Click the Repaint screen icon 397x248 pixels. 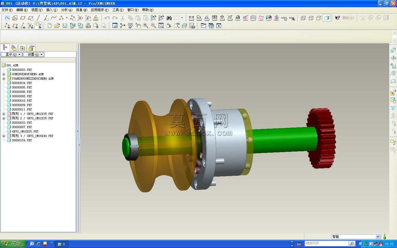coord(115,26)
